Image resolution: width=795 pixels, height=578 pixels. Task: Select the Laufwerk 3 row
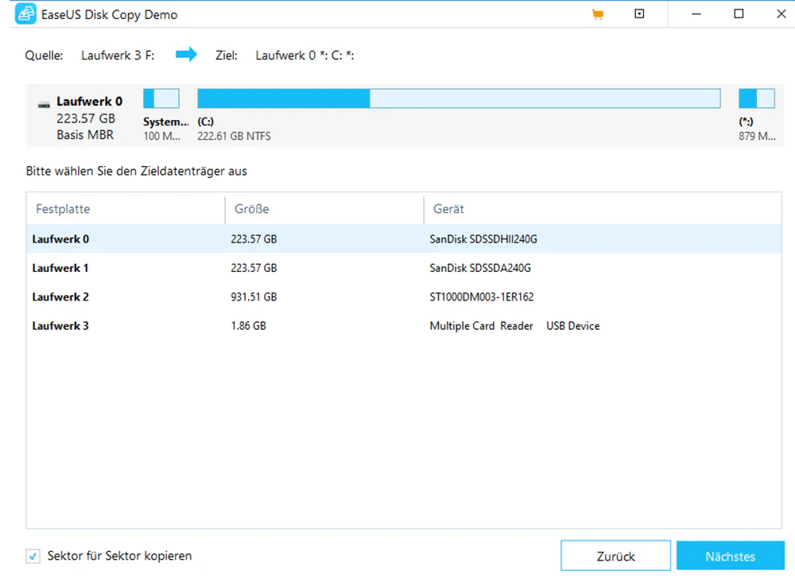tap(404, 325)
